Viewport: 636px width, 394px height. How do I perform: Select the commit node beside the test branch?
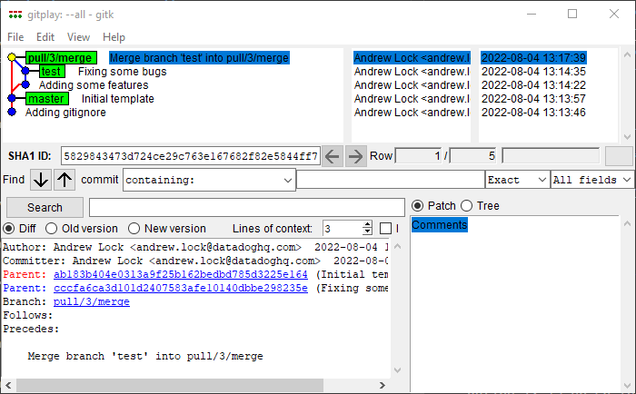(x=25, y=72)
